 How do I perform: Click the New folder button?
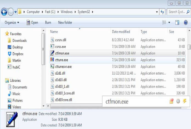(65, 23)
